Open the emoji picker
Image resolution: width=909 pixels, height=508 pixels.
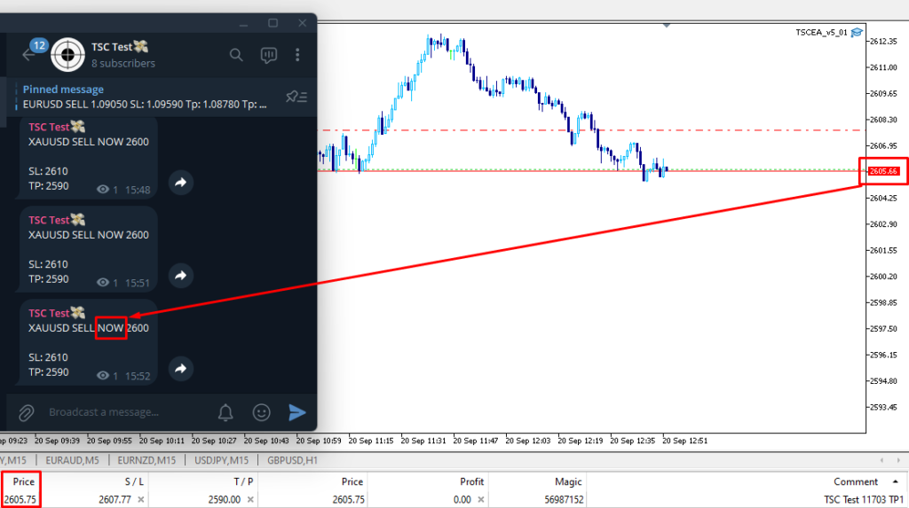tap(261, 412)
